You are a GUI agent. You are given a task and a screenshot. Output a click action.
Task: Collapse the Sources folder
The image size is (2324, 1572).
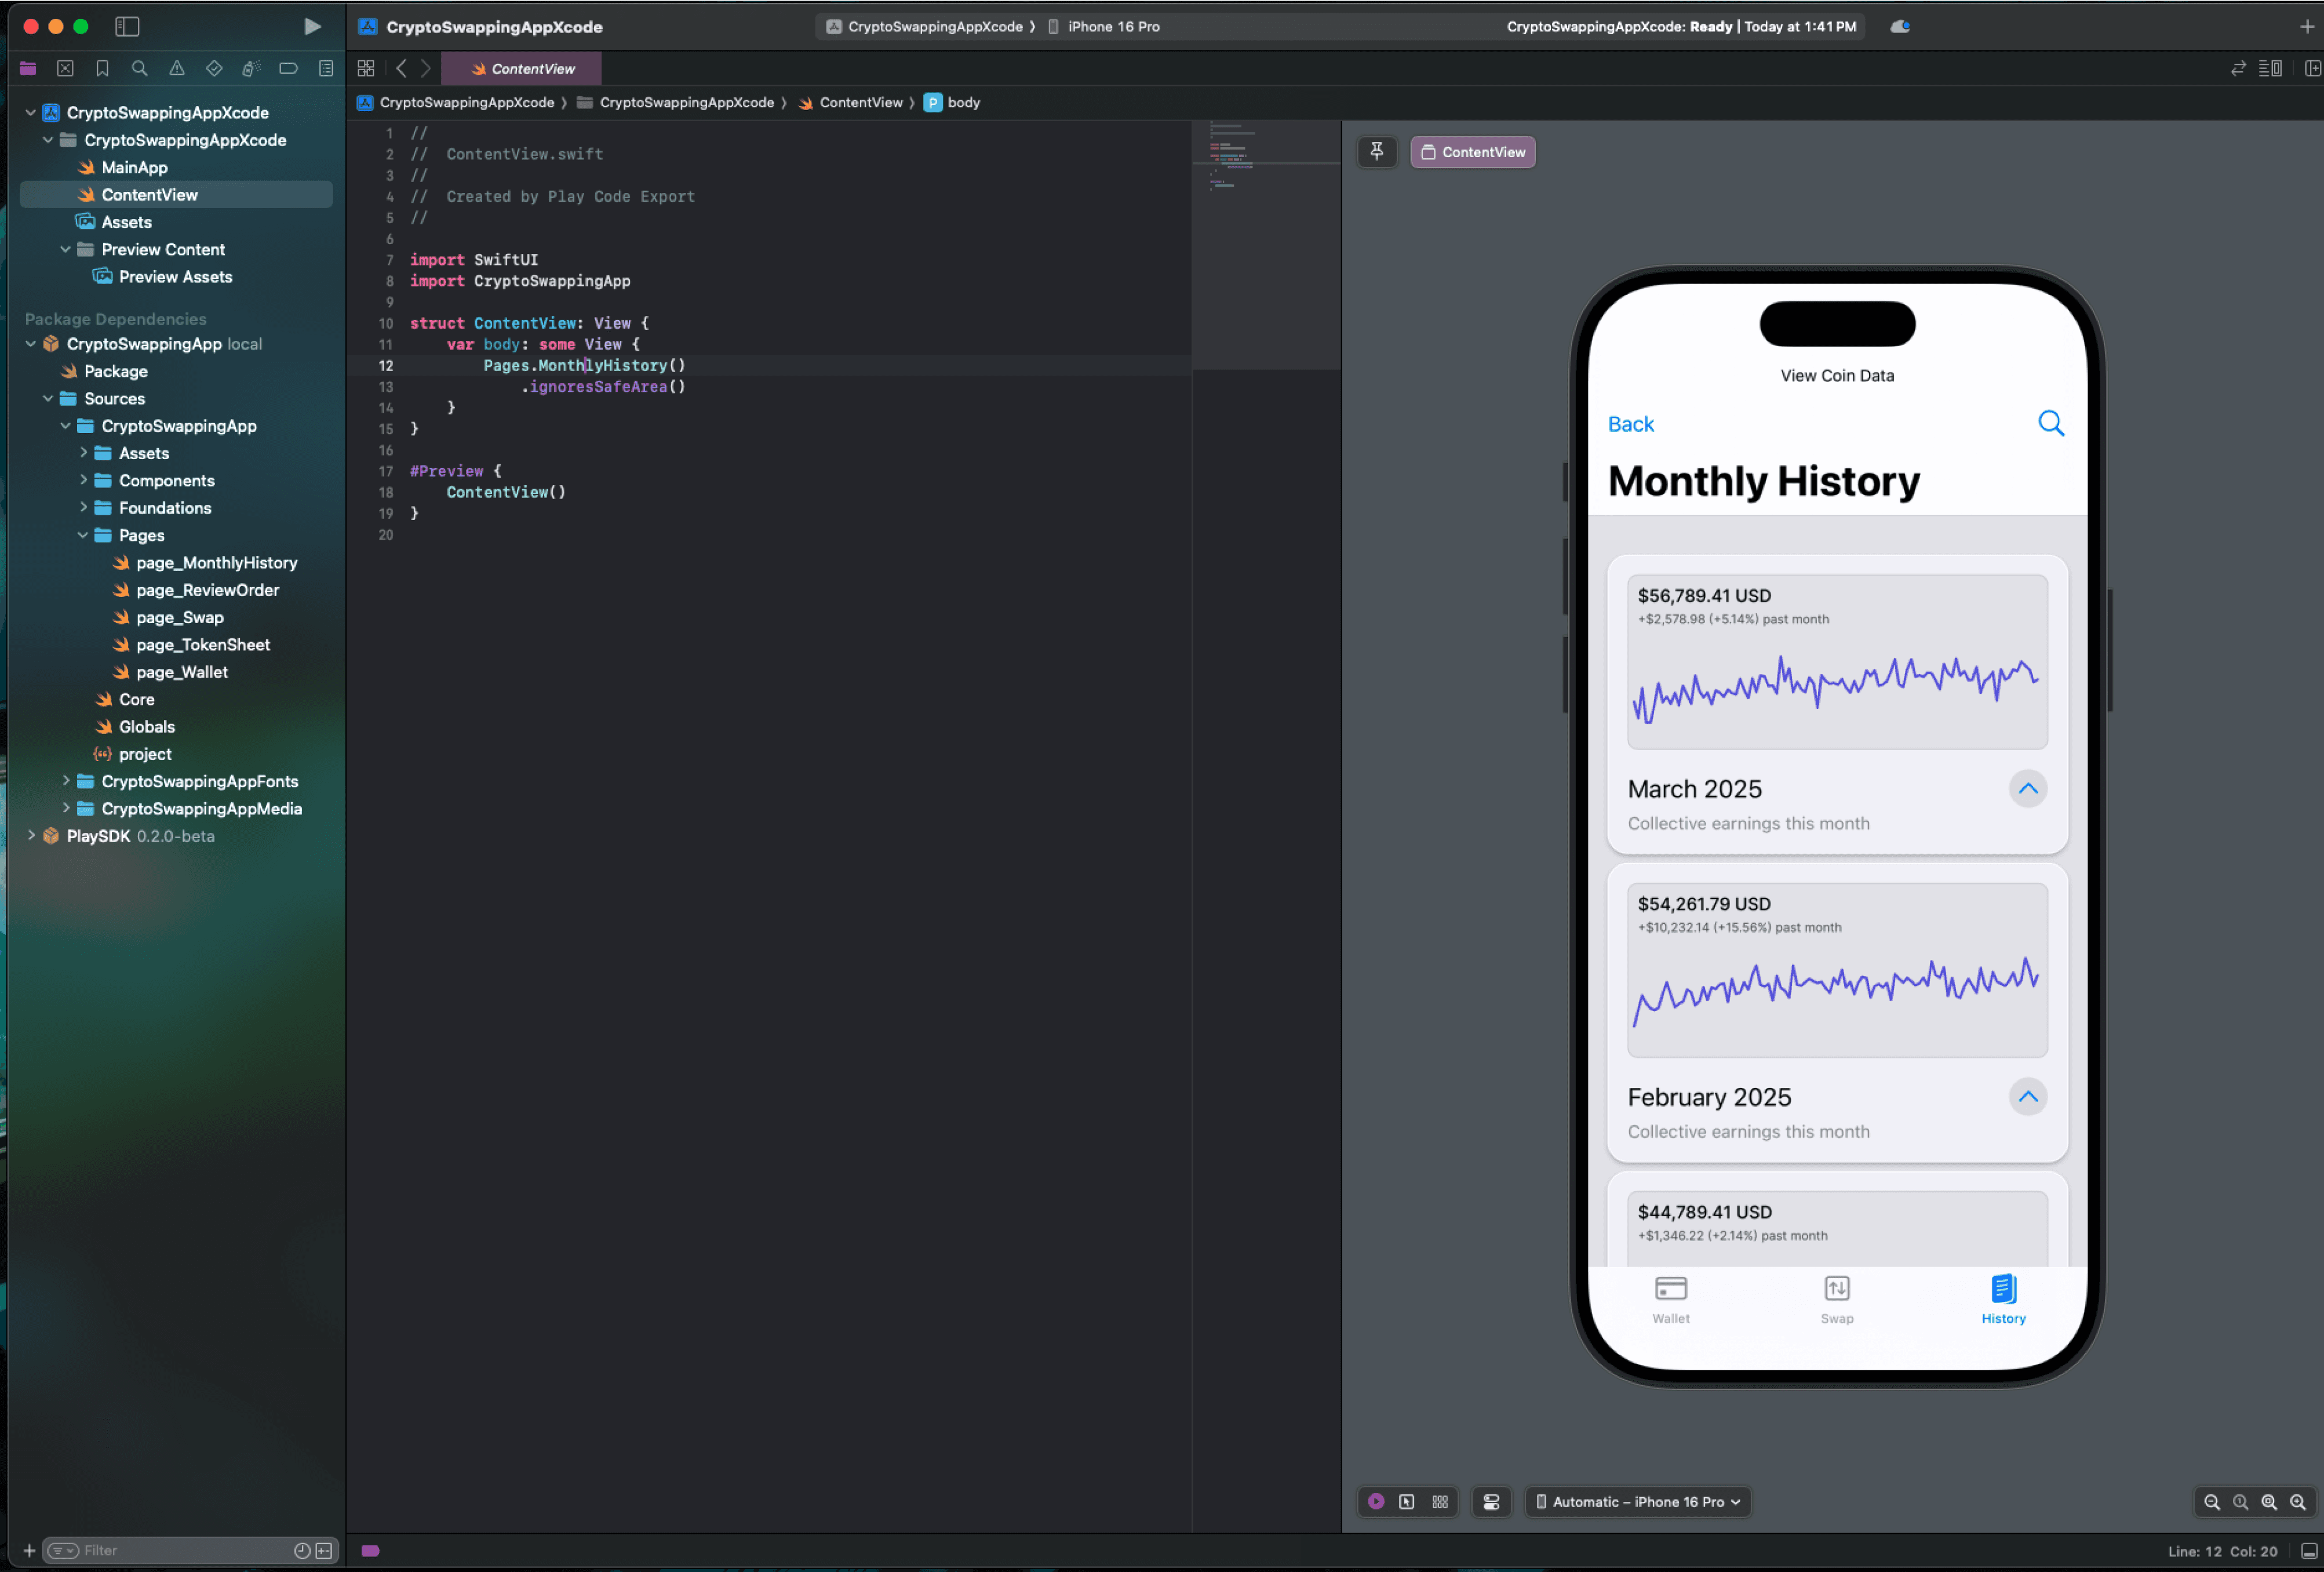(x=47, y=398)
